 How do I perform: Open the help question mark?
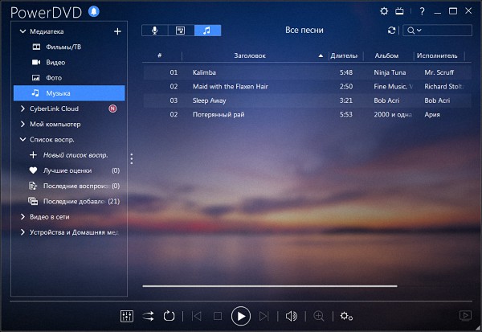tap(422, 11)
